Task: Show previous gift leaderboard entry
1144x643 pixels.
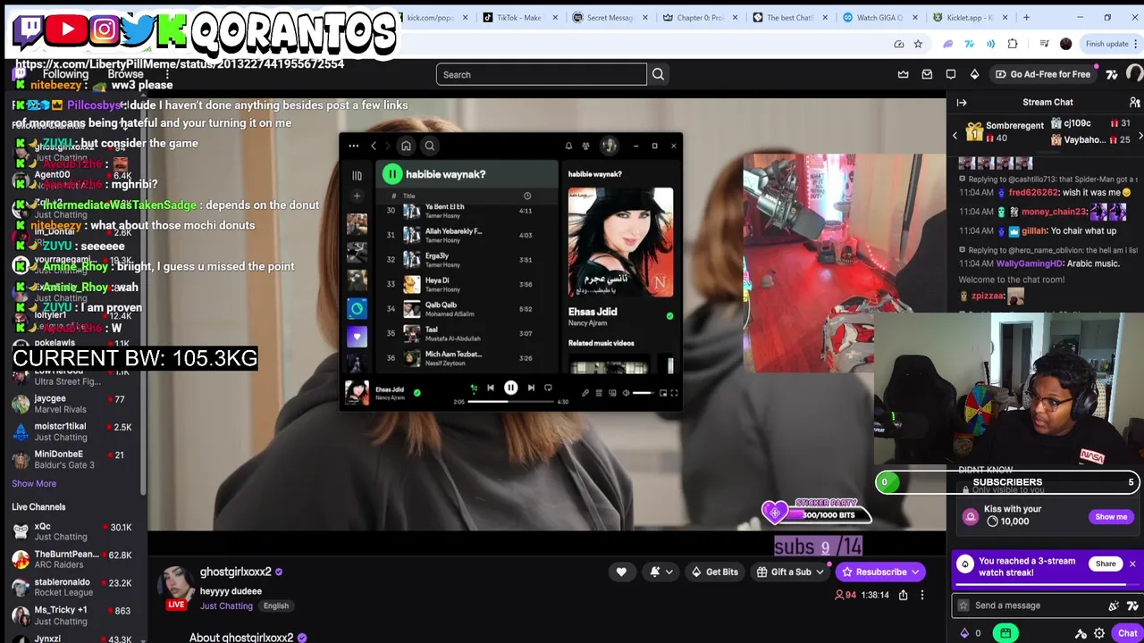Action: 955,136
